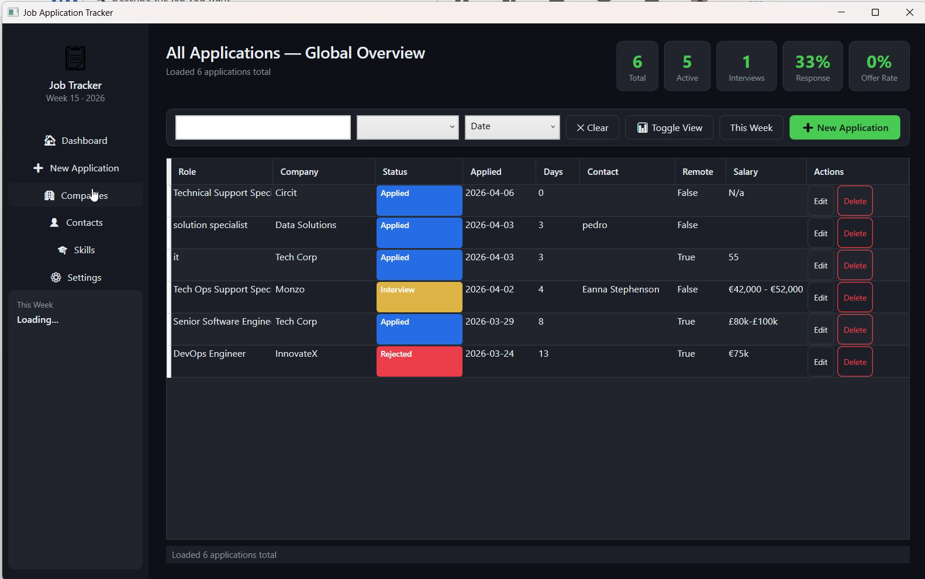Go to the Companies section
The height and width of the screenshot is (579, 925).
coord(75,195)
